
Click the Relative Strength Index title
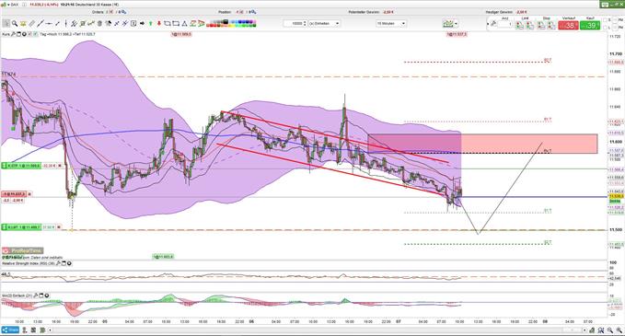point(28,263)
